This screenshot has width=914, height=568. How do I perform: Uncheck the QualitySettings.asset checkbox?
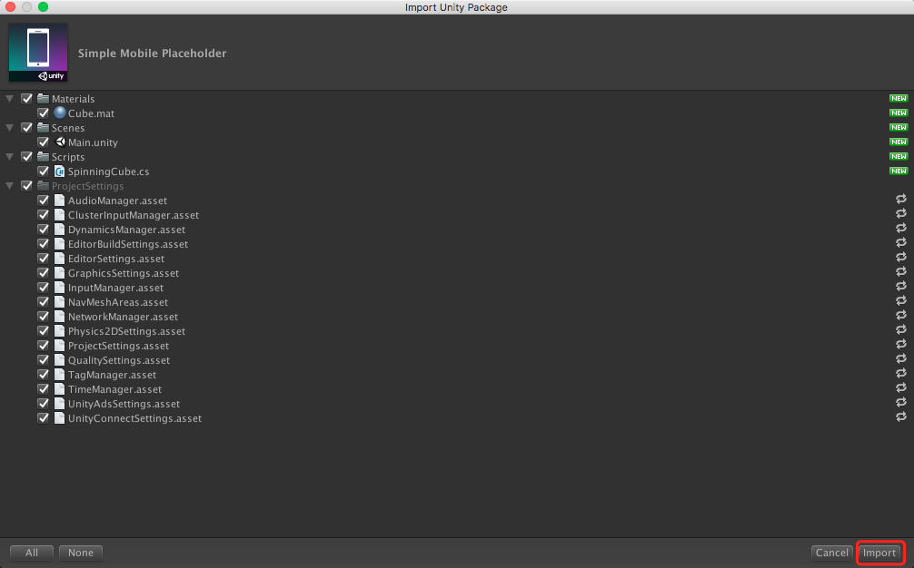(43, 360)
